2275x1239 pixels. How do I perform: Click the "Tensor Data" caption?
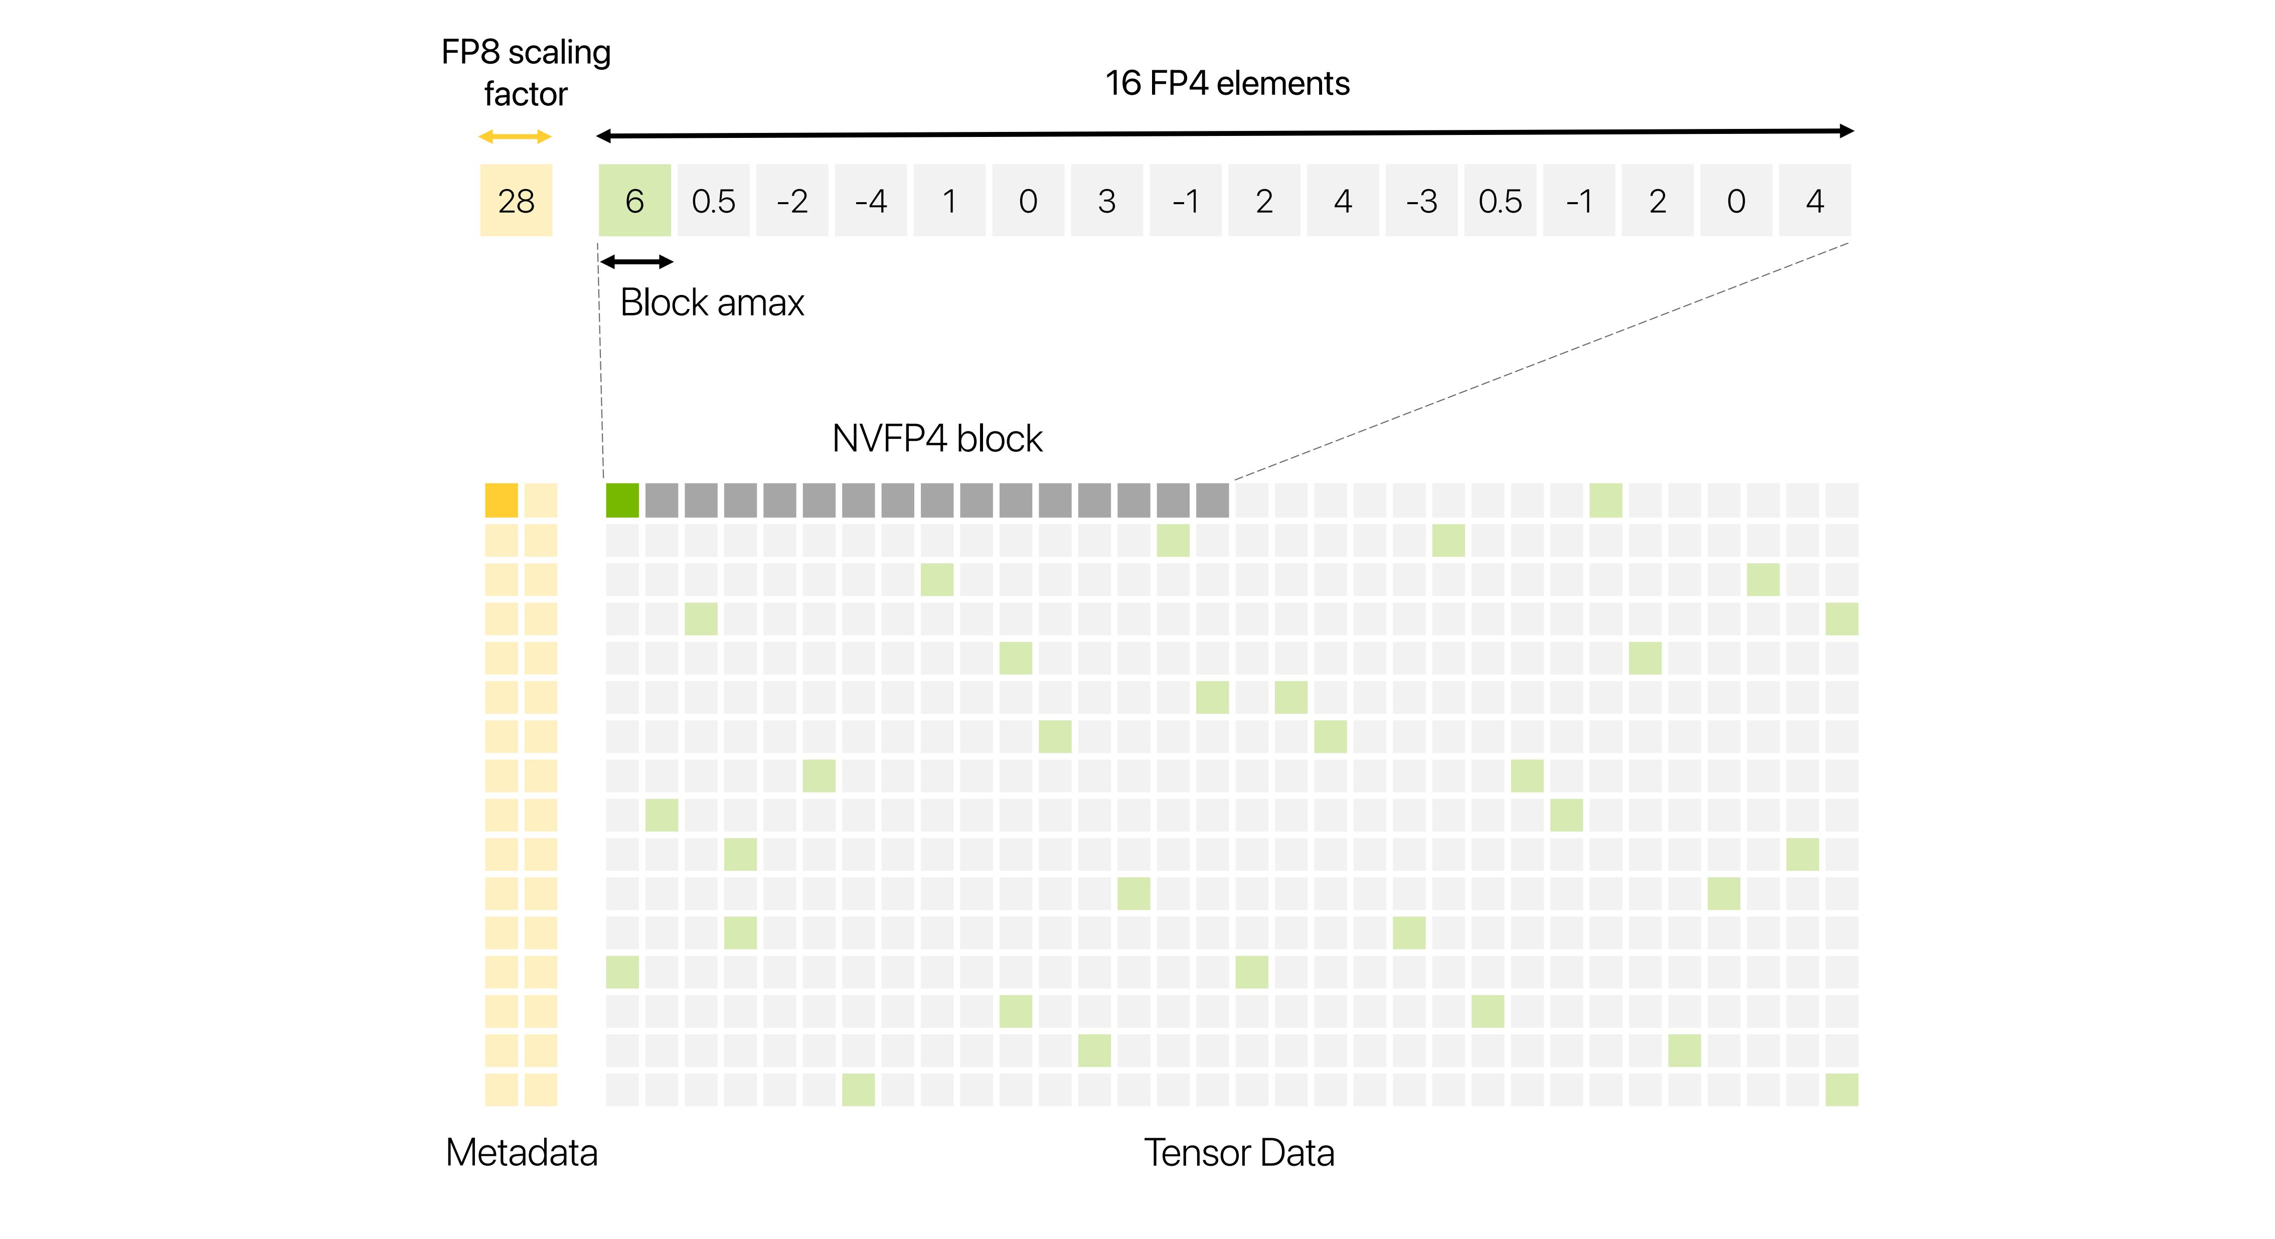point(1238,1152)
